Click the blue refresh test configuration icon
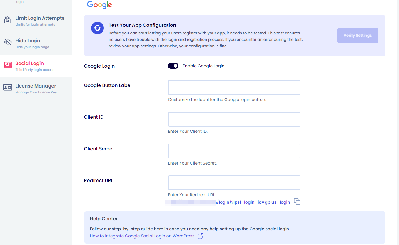Image resolution: width=399 pixels, height=245 pixels. [x=98, y=28]
